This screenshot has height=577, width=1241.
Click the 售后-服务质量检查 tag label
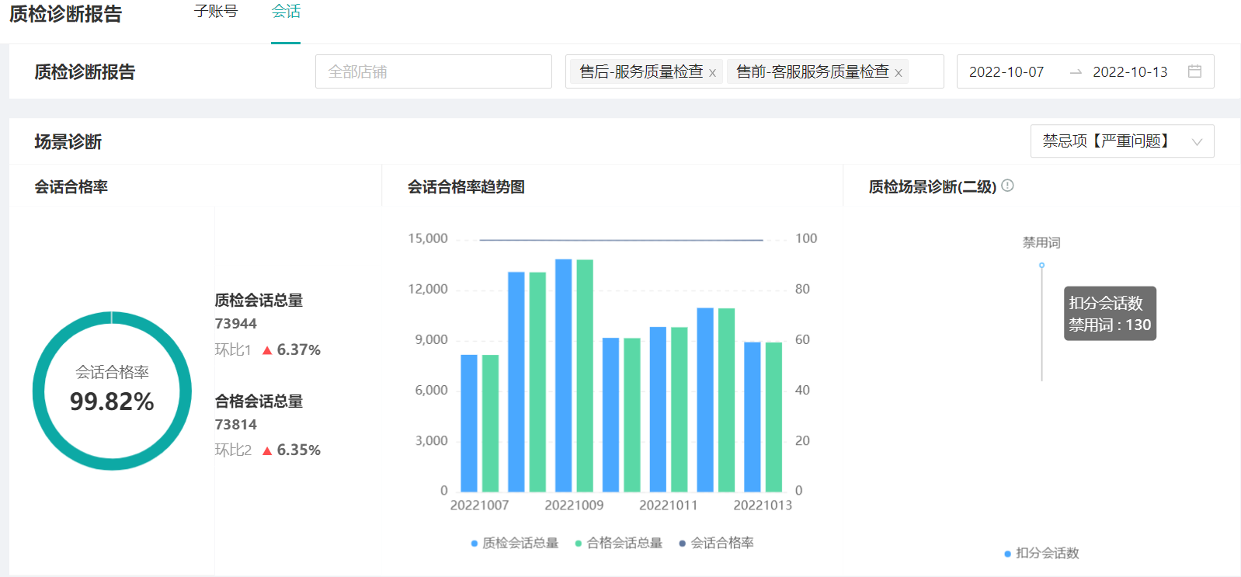pos(641,71)
